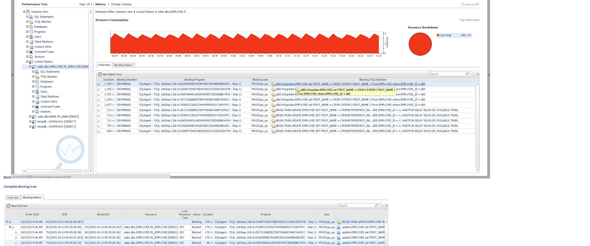Open the upper Overview tab
The image size is (590, 246).
click(x=104, y=65)
